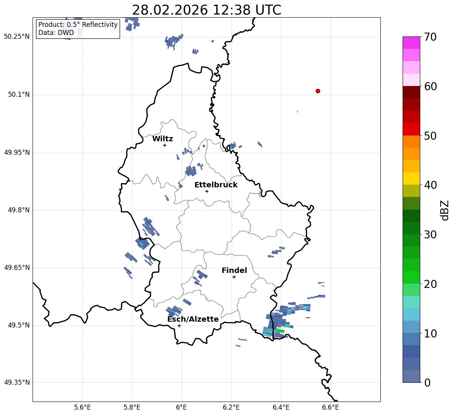Click the 50.25°N latitude label
The image size is (454, 415).
17,37
